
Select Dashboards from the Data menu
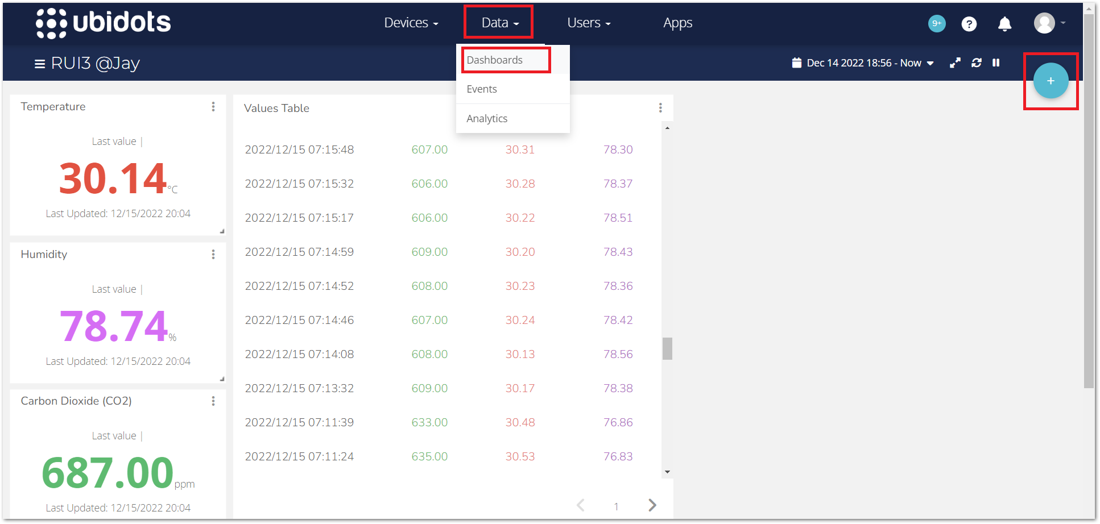494,60
